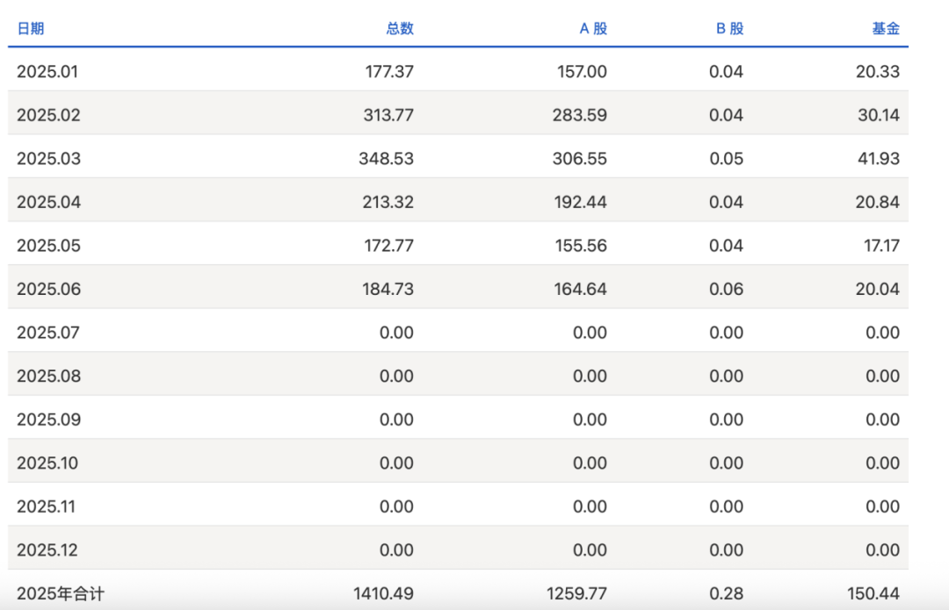
Task: Select the 0.06 B-share value for 2025.06
Action: (726, 289)
